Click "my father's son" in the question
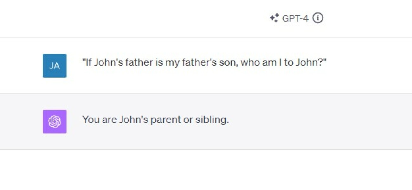 (x=201, y=62)
